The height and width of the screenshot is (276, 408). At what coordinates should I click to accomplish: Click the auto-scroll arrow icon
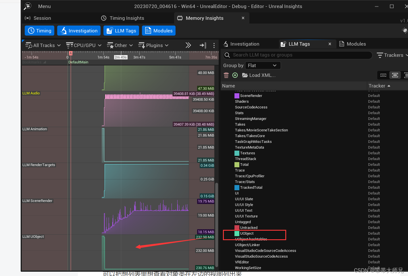coord(203,45)
